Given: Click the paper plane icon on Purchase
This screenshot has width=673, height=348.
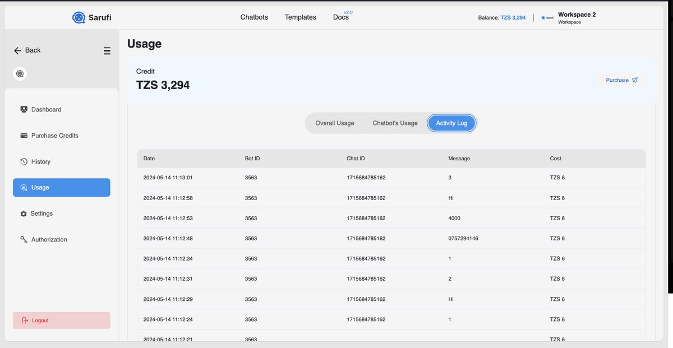Looking at the screenshot, I should click(x=635, y=80).
